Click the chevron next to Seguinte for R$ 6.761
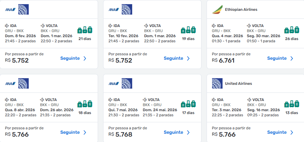Viewport: 304px width, 142px height. [292, 58]
